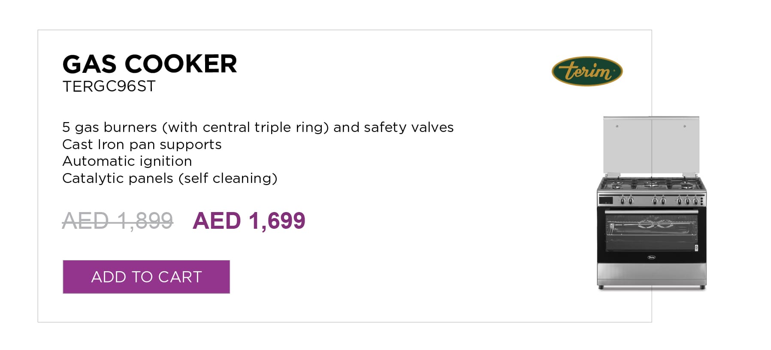Select the GAS COOKER product title

(x=150, y=64)
